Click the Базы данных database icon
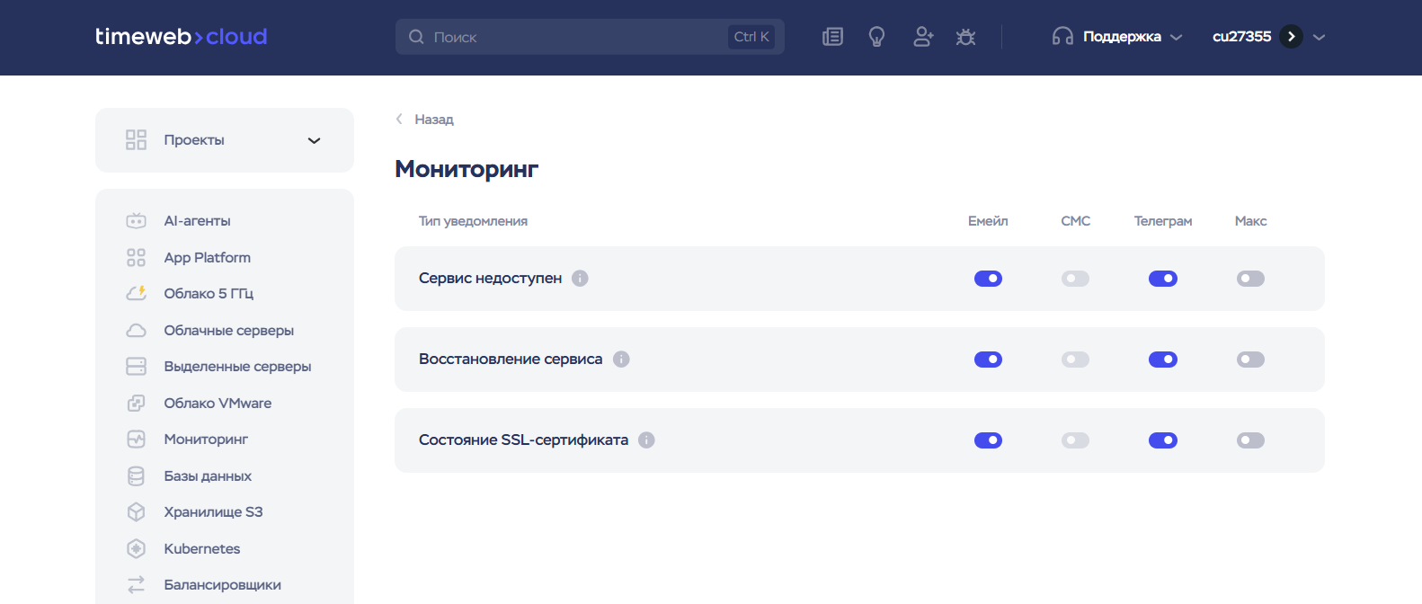This screenshot has width=1422, height=604. 136,476
